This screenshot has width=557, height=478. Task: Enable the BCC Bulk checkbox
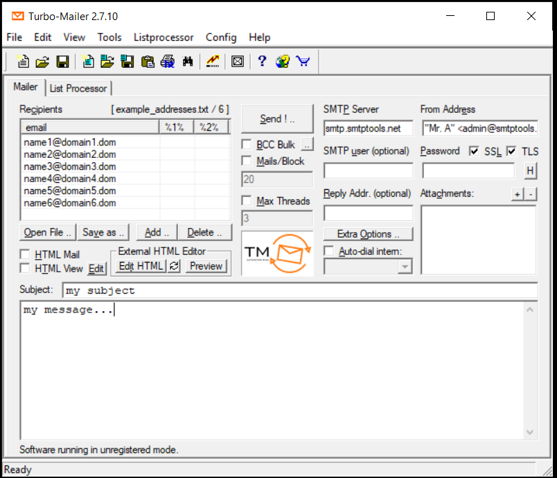(247, 144)
